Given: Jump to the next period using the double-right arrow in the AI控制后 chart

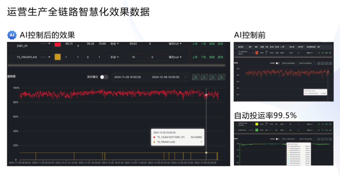Looking at the screenshot, I should pyautogui.click(x=221, y=77).
